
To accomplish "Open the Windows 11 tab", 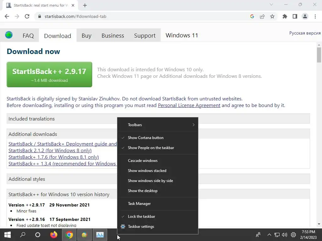I will click(182, 35).
